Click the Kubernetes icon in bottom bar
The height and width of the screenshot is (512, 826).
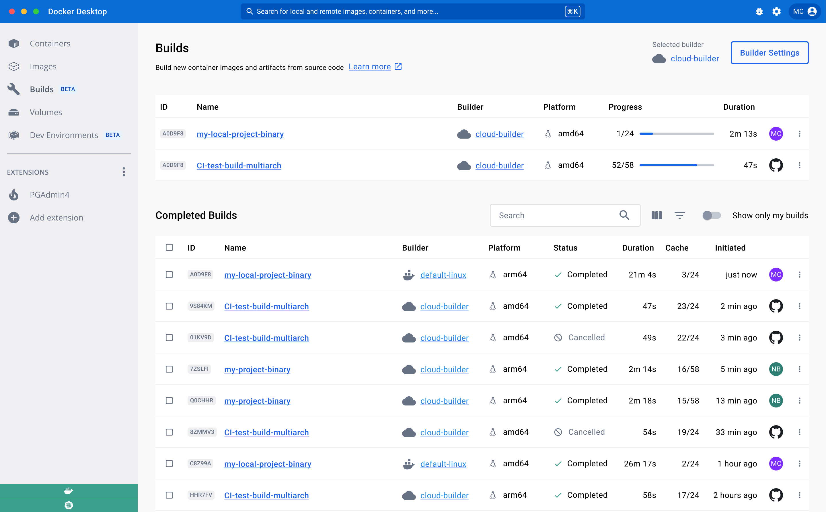click(69, 505)
